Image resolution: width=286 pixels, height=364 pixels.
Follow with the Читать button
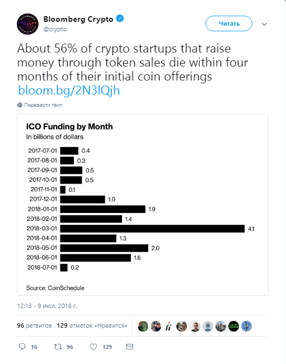click(229, 23)
